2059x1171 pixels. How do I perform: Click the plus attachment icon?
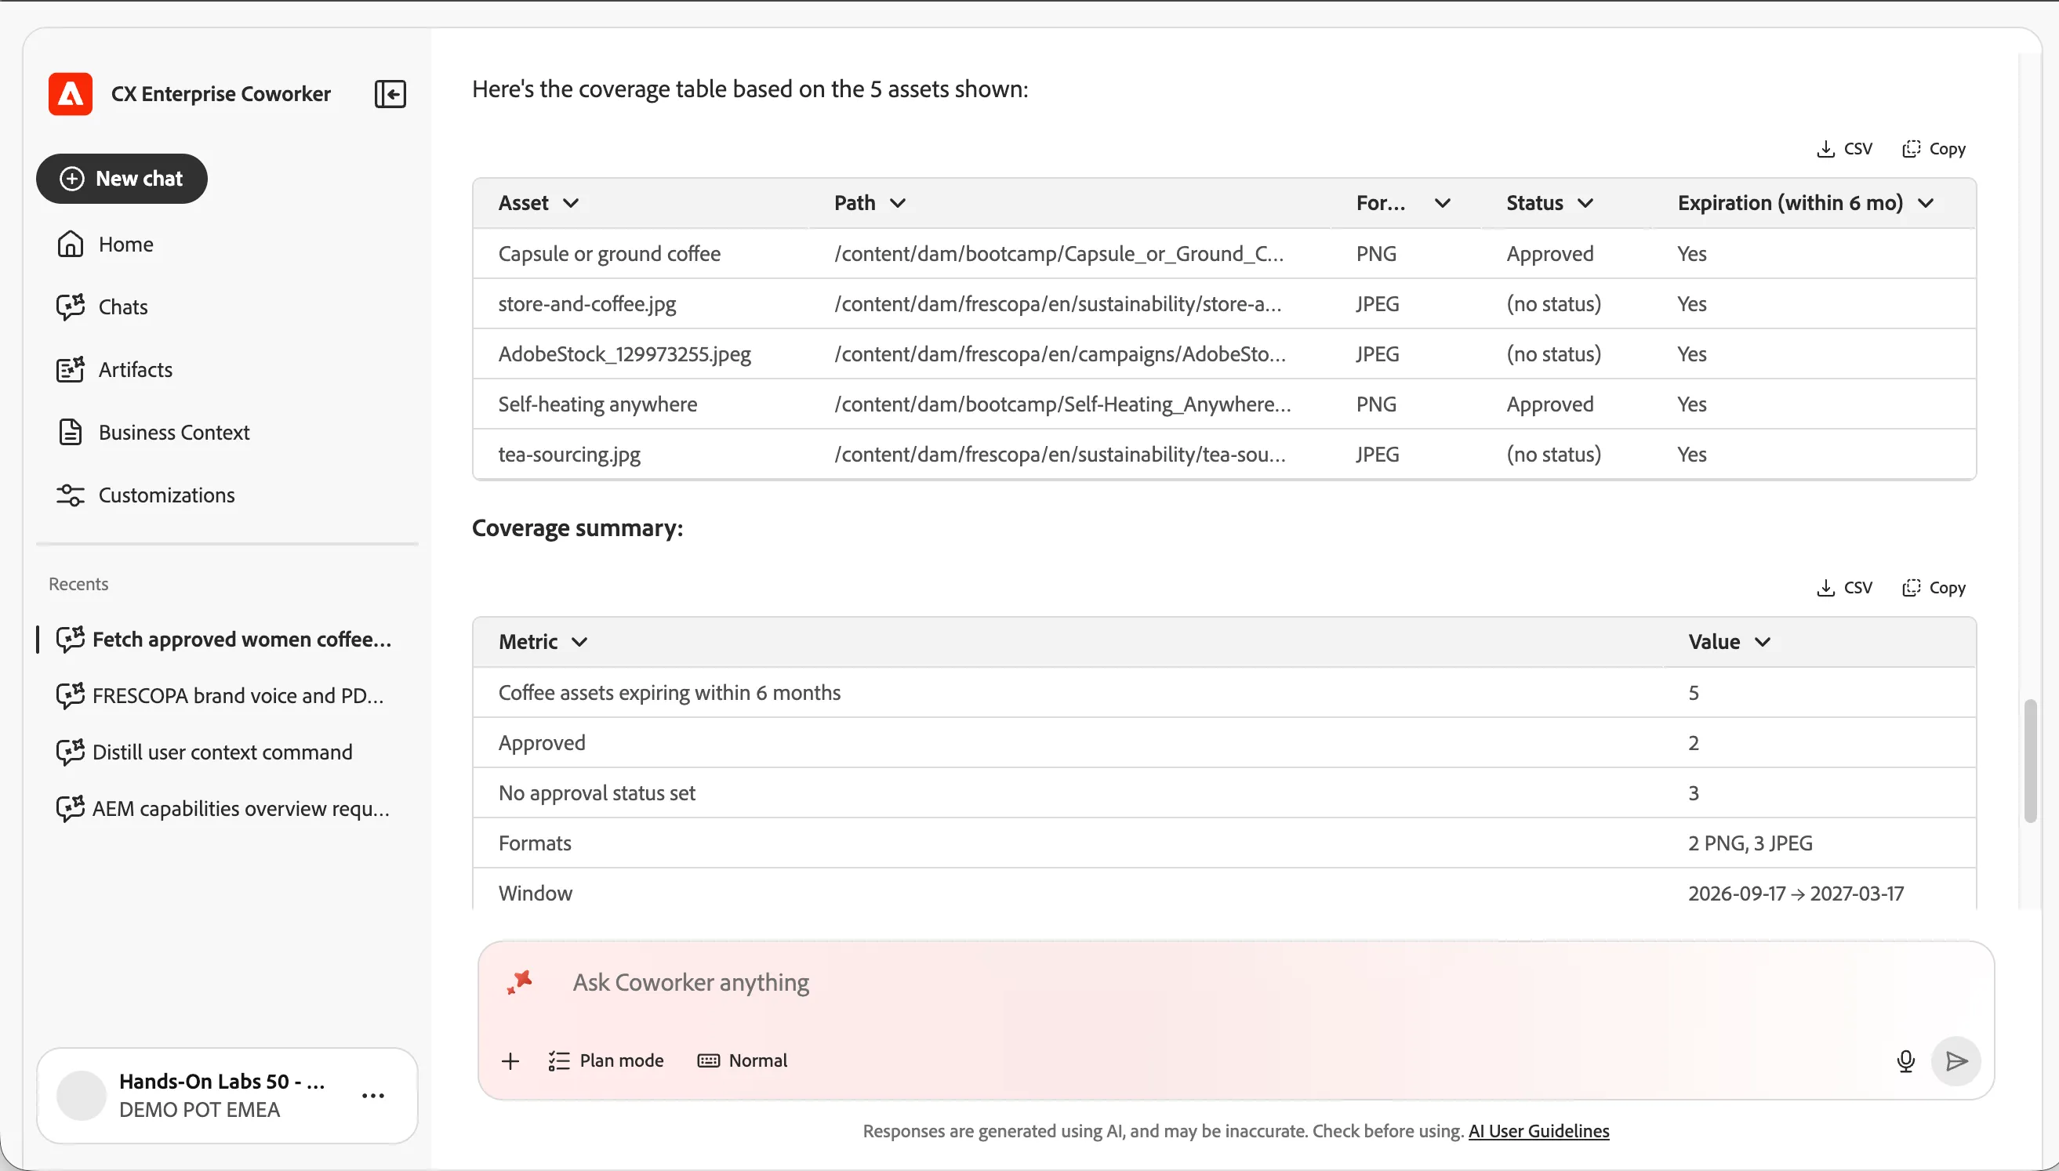click(x=510, y=1060)
